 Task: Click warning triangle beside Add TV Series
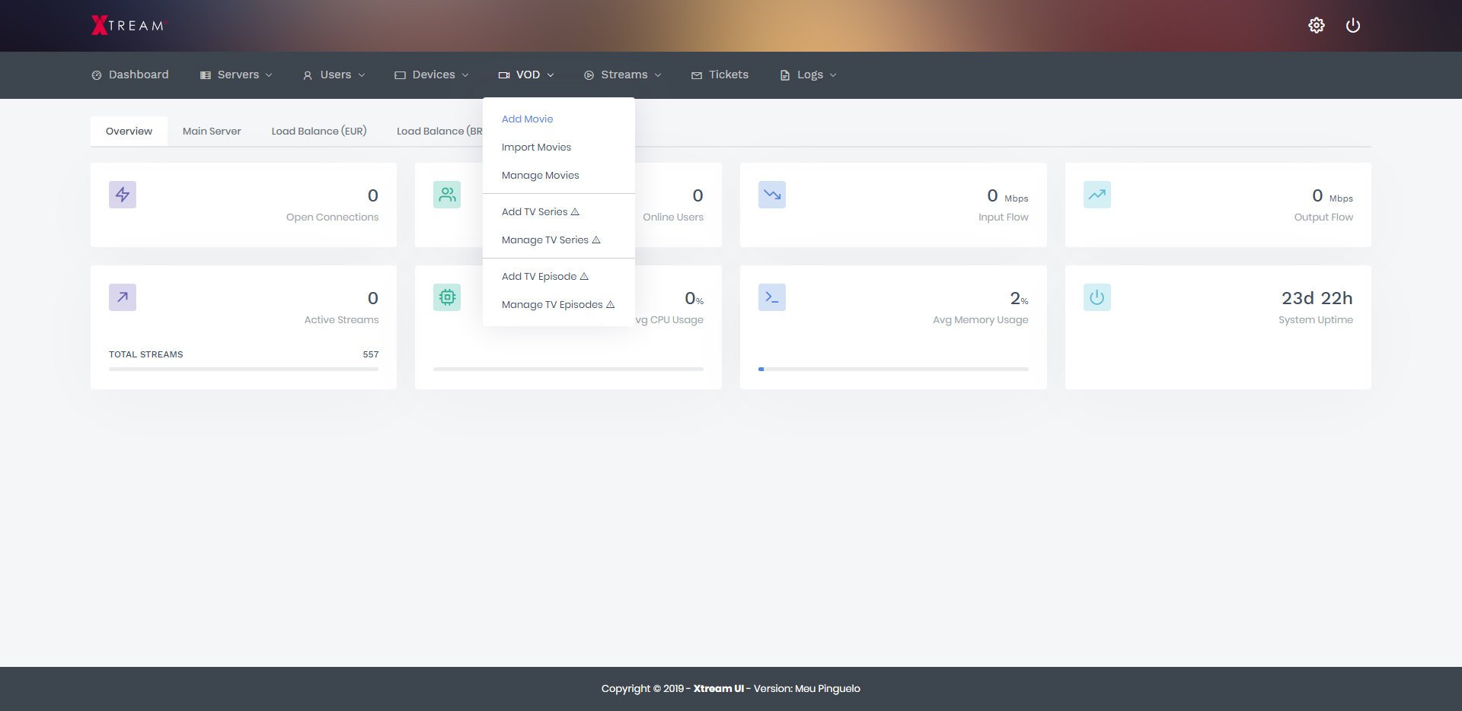click(x=575, y=212)
